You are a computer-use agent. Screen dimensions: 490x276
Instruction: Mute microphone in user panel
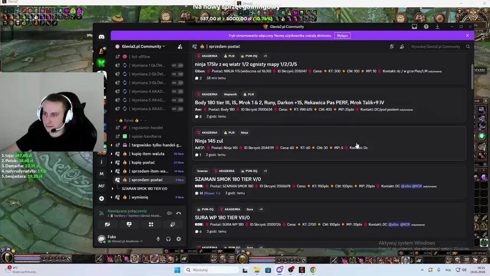coord(158,239)
